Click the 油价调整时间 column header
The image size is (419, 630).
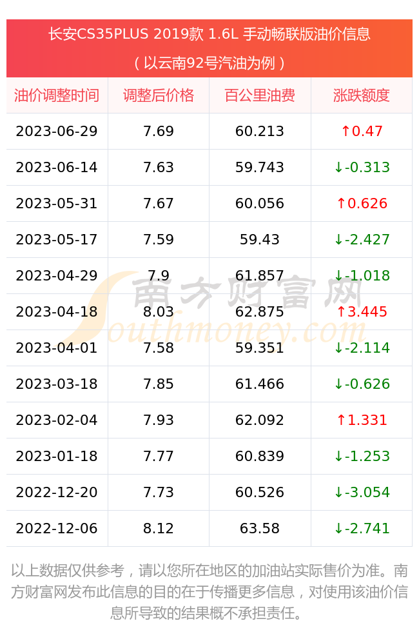(57, 95)
